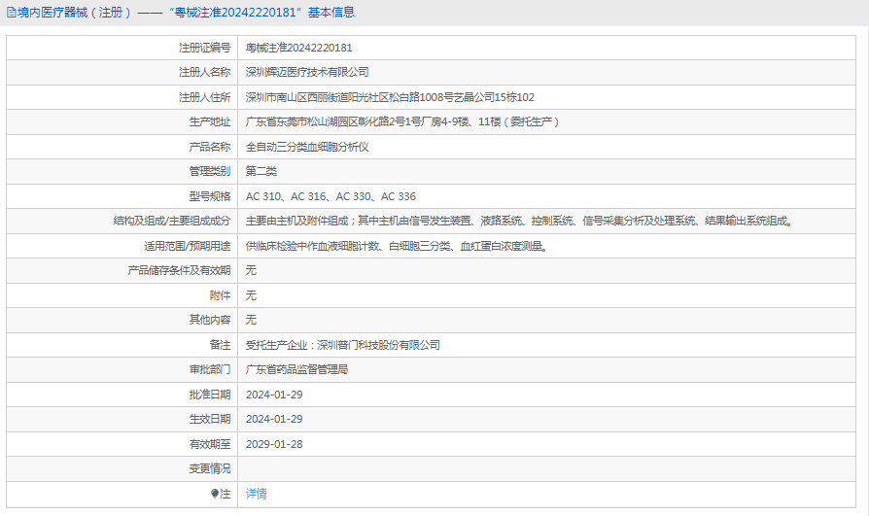Image resolution: width=869 pixels, height=516 pixels.
Task: Click the 有效期至 label
Action: 210,444
